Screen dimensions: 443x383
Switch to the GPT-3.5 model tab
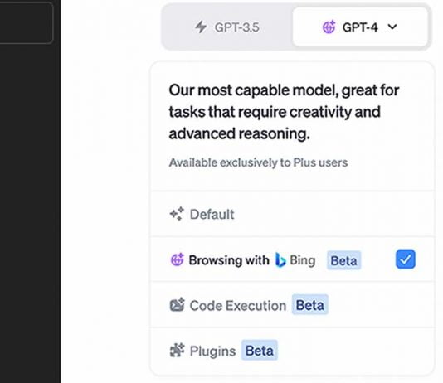(x=227, y=27)
